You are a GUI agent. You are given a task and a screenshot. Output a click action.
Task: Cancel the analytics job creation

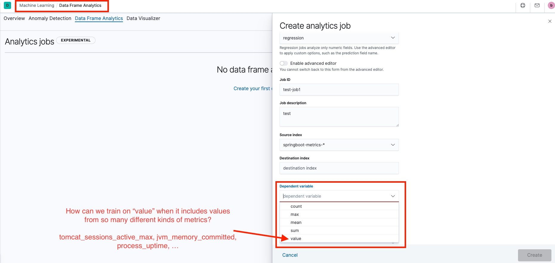click(289, 255)
